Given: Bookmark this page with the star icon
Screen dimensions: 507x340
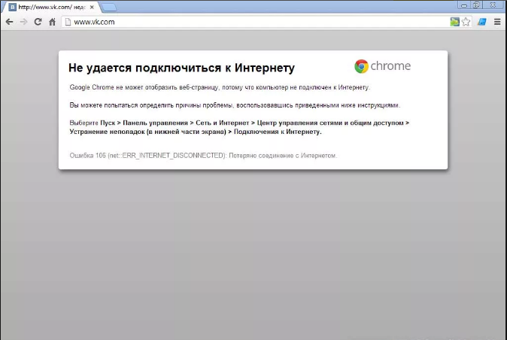Looking at the screenshot, I should coord(466,22).
